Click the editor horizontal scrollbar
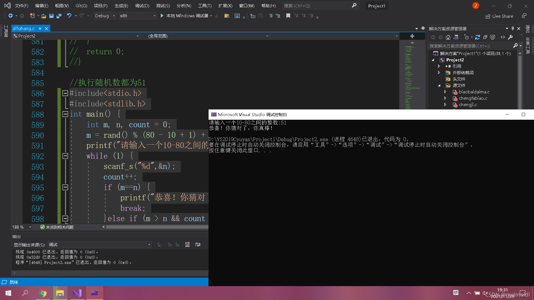 [x=157, y=227]
